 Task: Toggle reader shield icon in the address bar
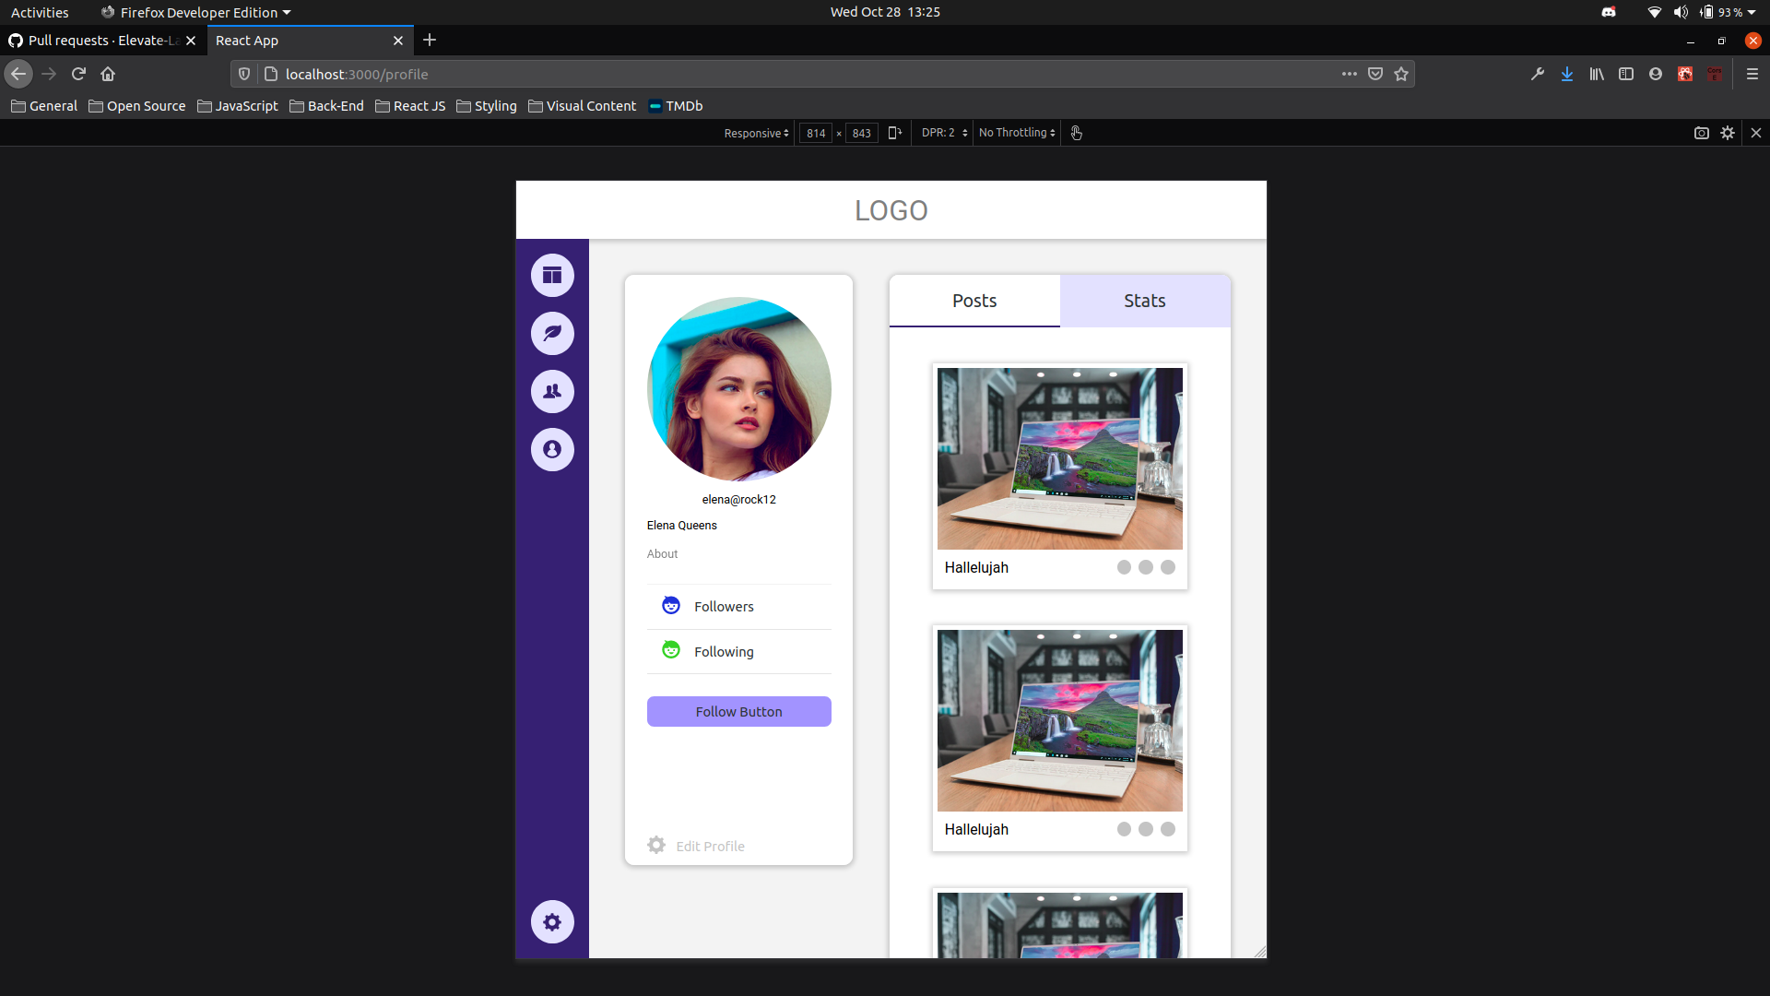coord(243,74)
